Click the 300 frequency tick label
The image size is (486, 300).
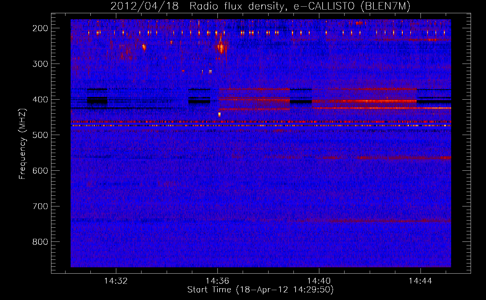click(40, 64)
